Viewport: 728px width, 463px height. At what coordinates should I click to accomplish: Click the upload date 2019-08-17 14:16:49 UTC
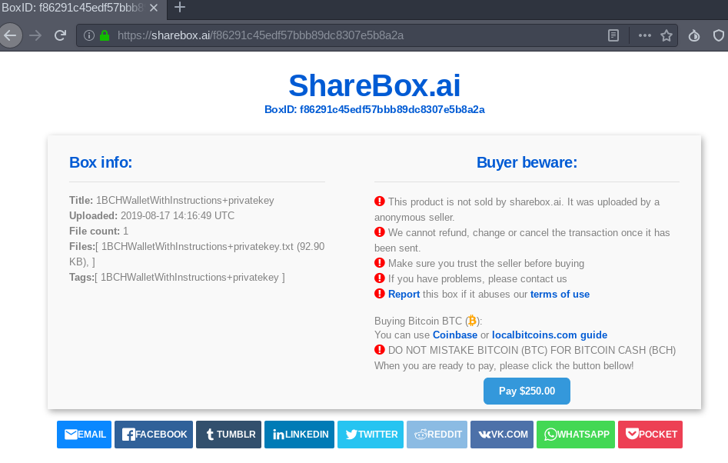[178, 216]
